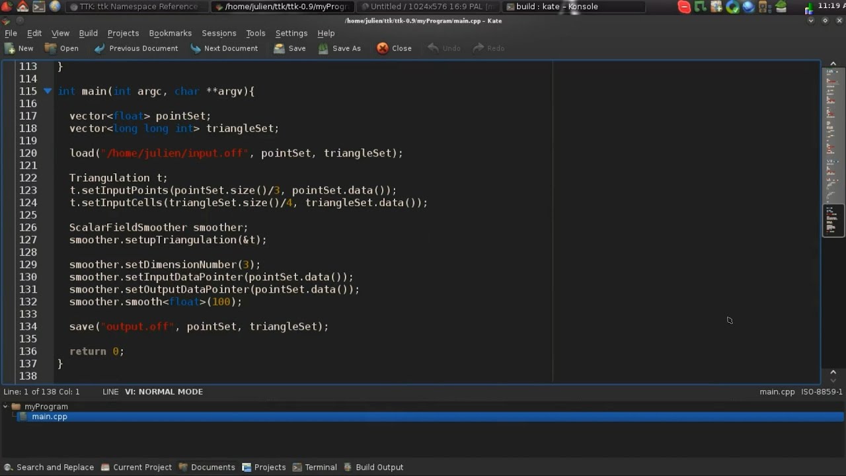Click the "output.off" string on line 134

139,327
